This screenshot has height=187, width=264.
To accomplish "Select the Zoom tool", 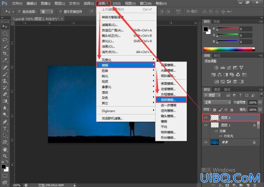I will (x=5, y=156).
